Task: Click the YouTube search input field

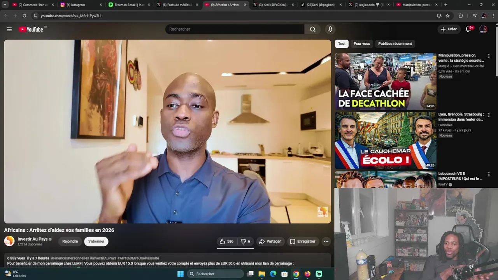Action: coord(235,29)
